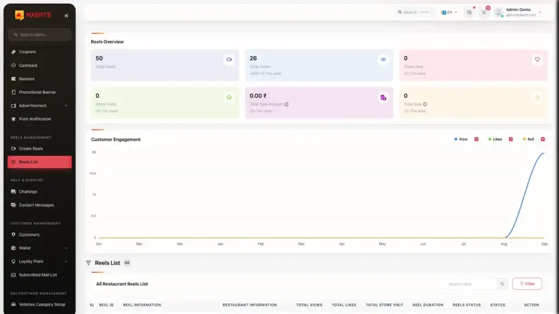Click the Subscribed Mail List envelope icon
Viewport: 559px width, 314px height.
point(14,275)
